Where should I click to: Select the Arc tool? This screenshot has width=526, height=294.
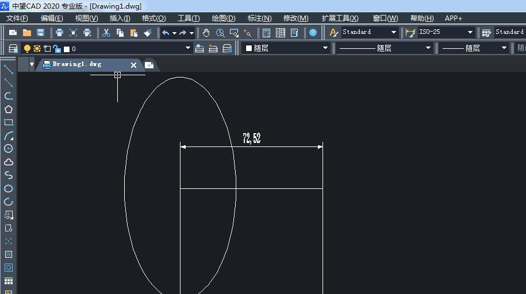(x=9, y=136)
